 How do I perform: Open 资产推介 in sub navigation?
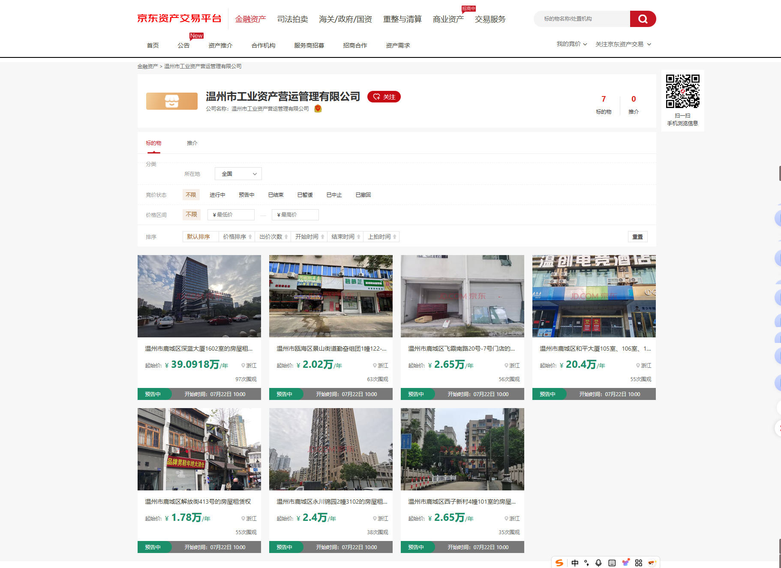coord(220,45)
